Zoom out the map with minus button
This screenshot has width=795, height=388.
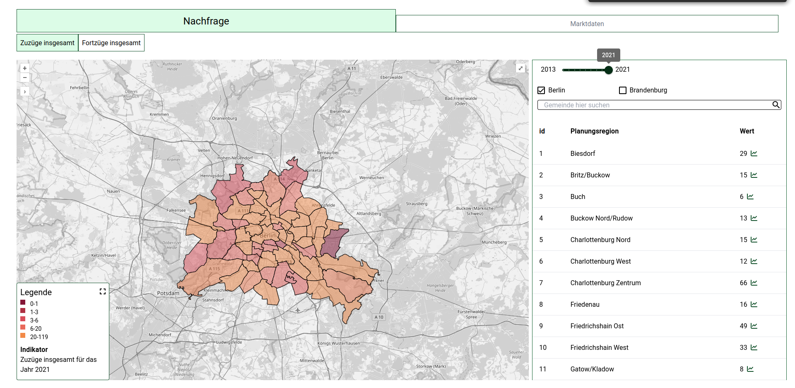pyautogui.click(x=25, y=78)
